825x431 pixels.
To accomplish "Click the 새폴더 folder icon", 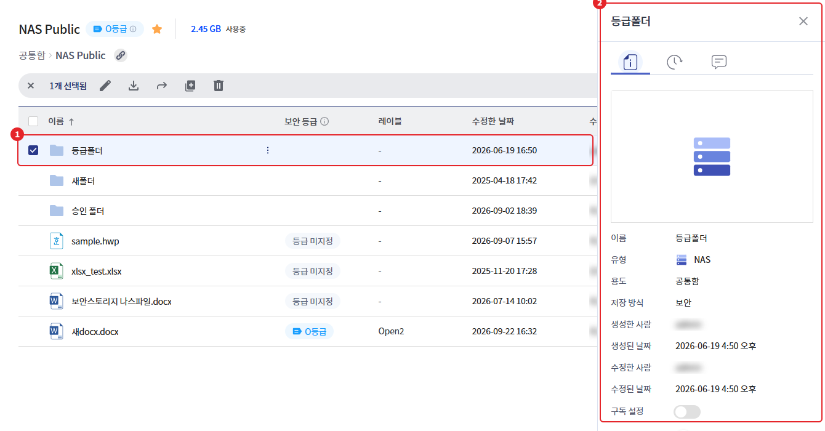I will pos(57,180).
